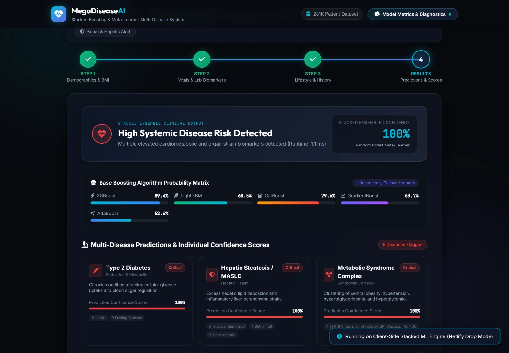This screenshot has height=353, width=509.
Task: Jump to Step 3 Lifestyle & History
Action: point(313,59)
